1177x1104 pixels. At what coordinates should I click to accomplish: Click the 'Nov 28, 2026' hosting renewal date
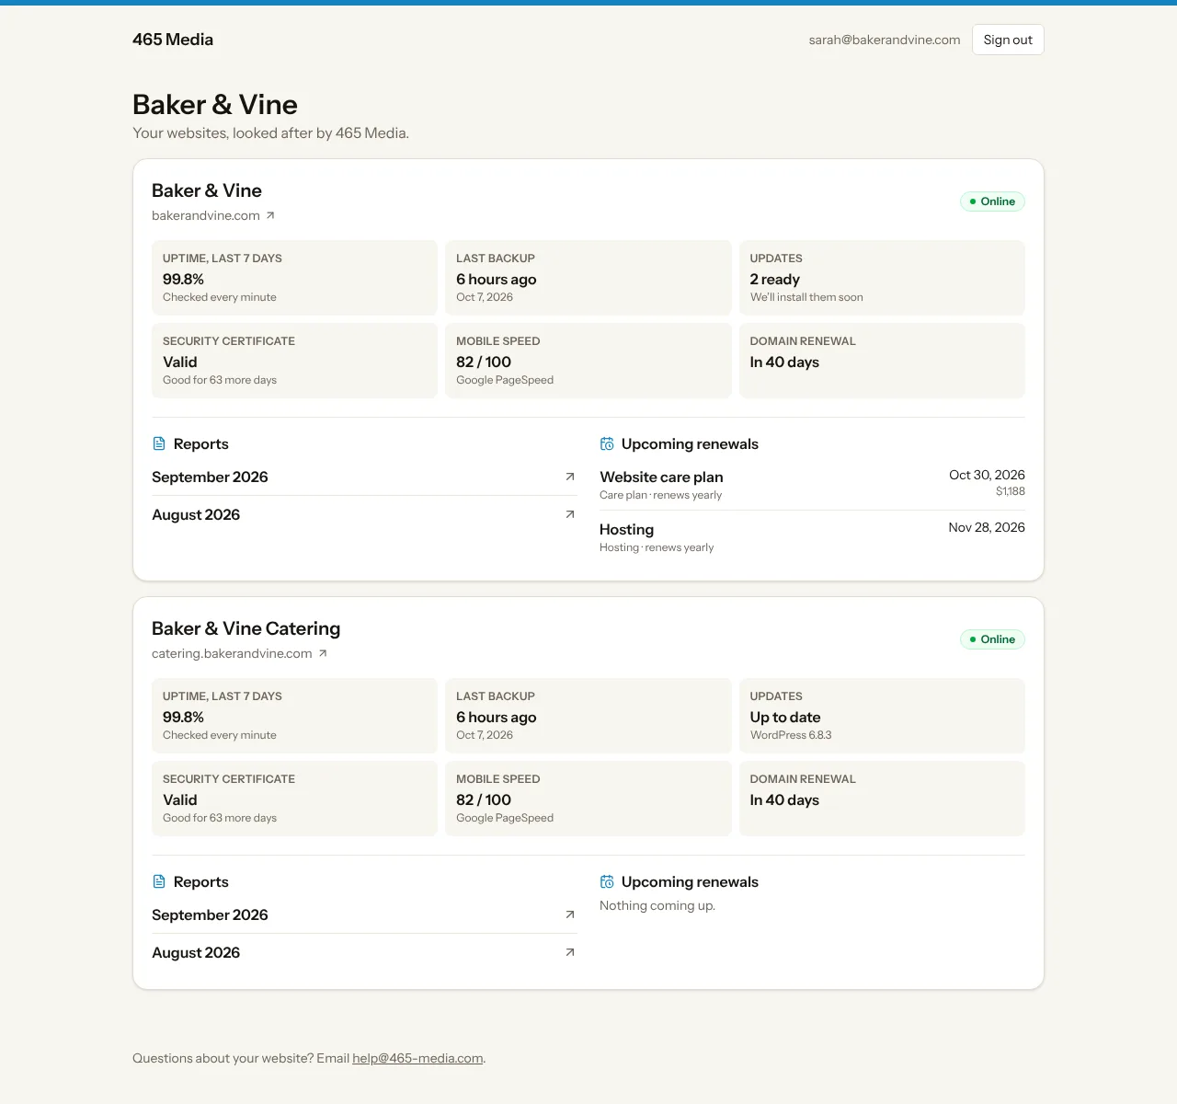987,527
